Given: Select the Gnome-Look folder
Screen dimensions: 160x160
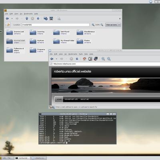Looking at the screenshot, I should point(15,32).
